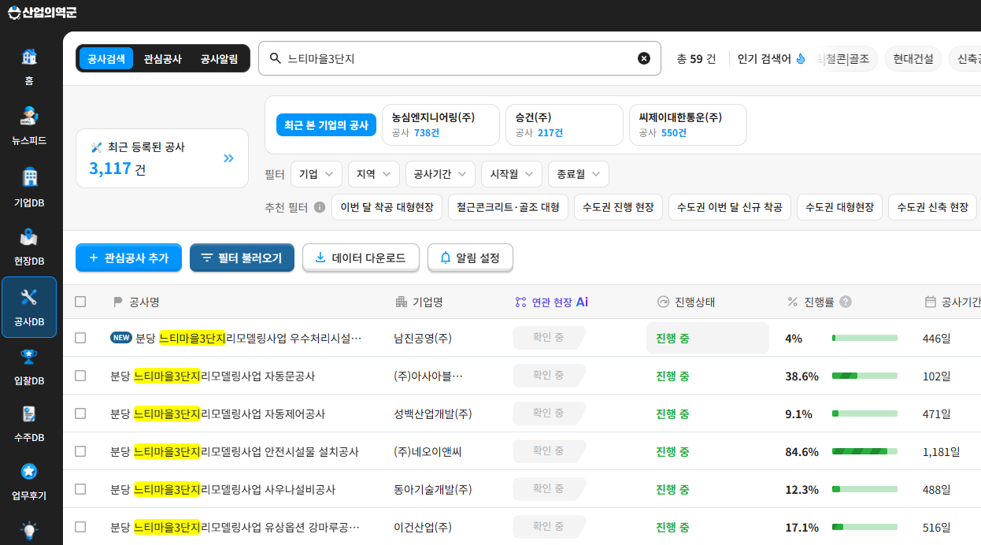Check the 유상옵션 강마루공 row checkbox
Image resolution: width=981 pixels, height=545 pixels.
80,527
